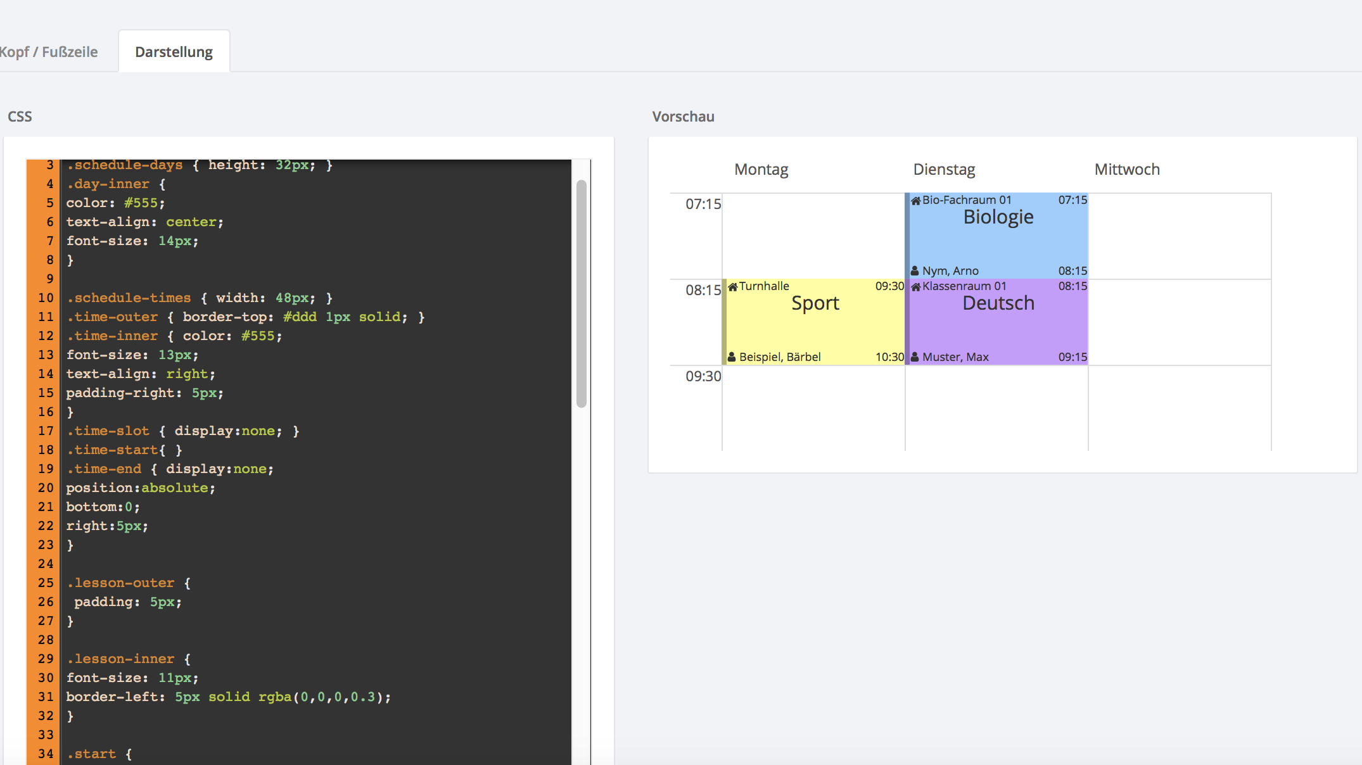
Task: Click the person icon beside Beispiel, Bärbel
Action: pos(732,357)
